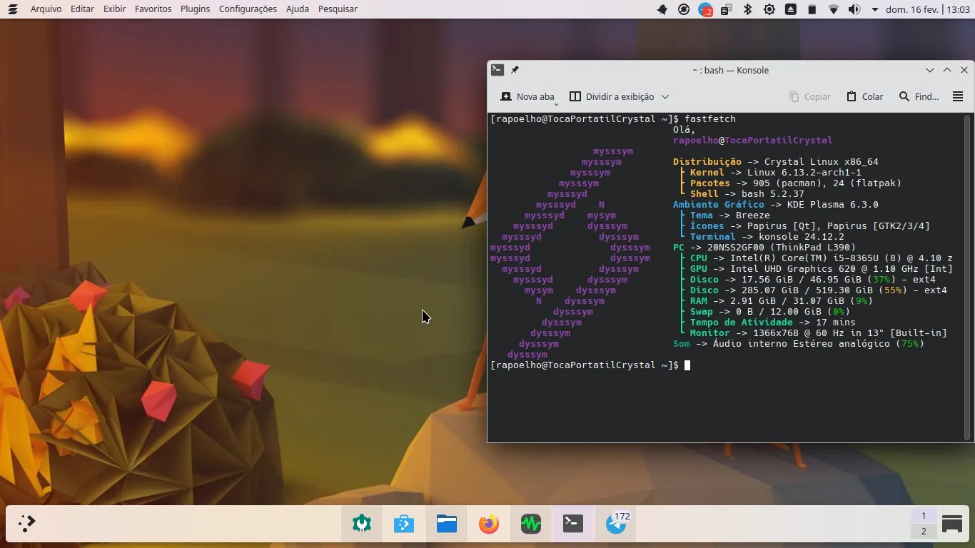Maximize the Konsole window
The height and width of the screenshot is (548, 975).
pos(947,70)
